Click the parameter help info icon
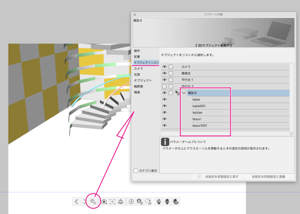 165,142
